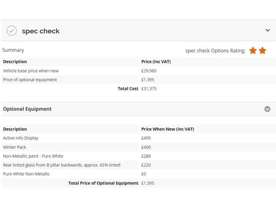Click Price of optional equipment row

point(138,80)
